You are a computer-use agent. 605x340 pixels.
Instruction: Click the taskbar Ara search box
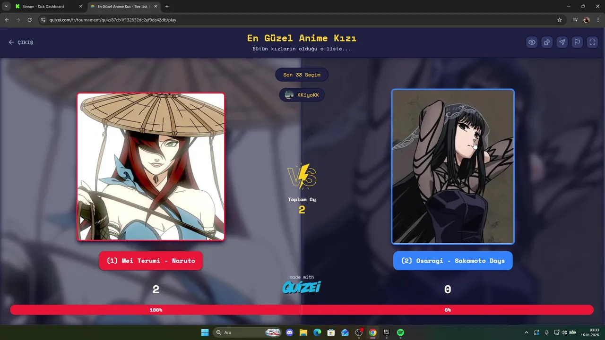tap(248, 332)
